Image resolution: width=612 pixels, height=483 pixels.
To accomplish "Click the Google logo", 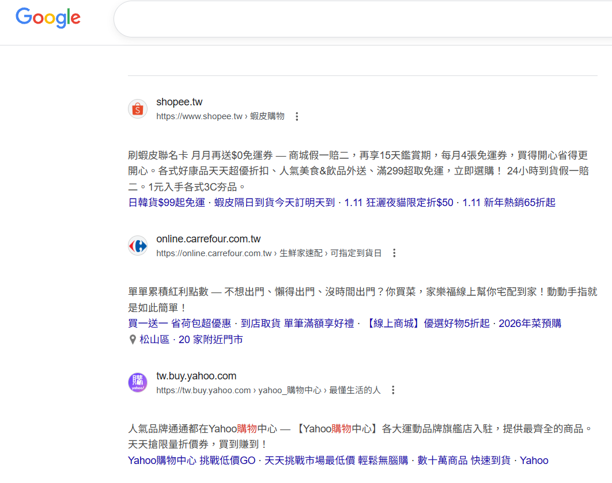I will click(48, 18).
